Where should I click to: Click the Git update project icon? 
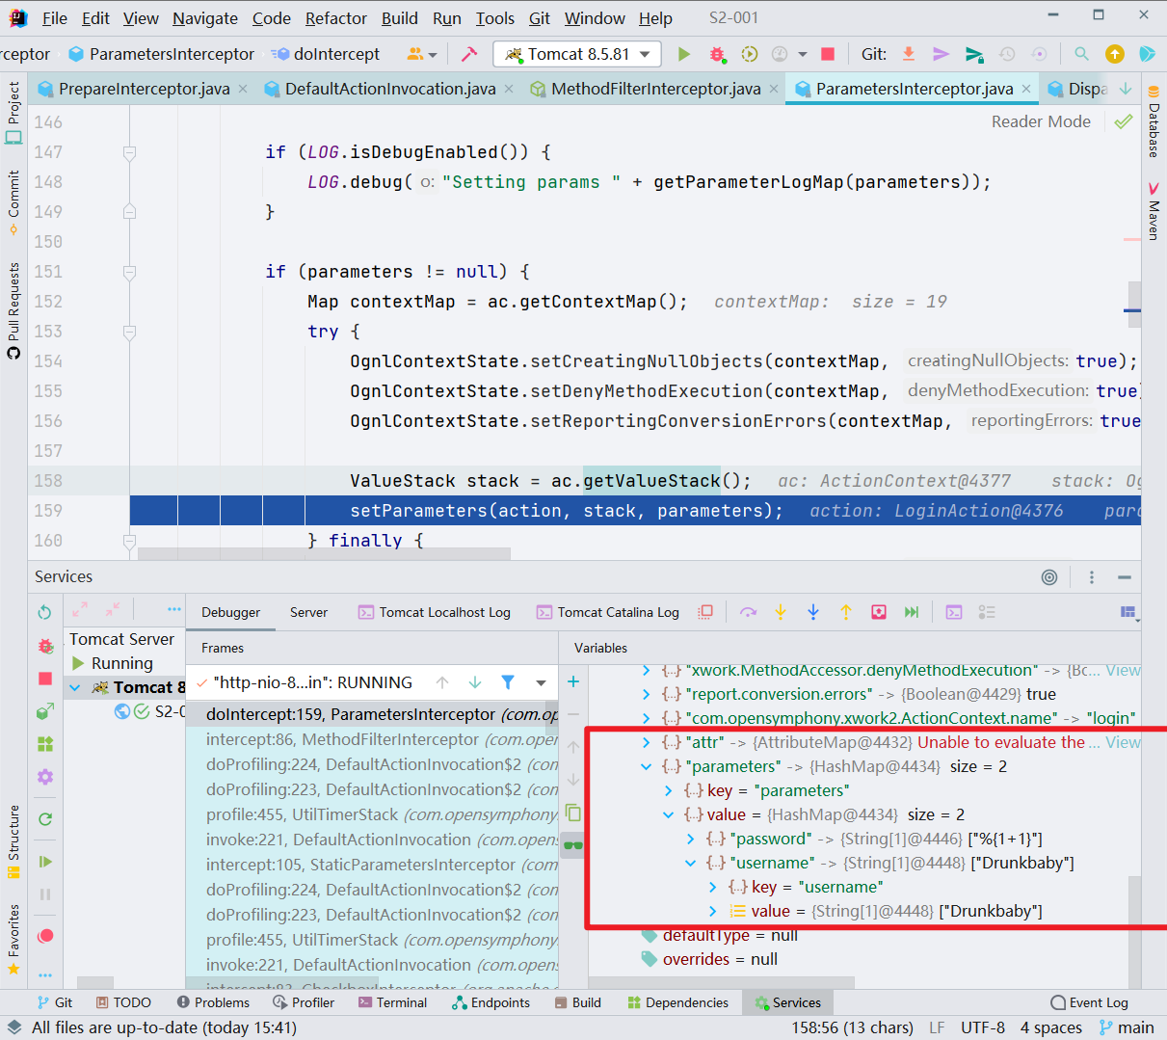908,54
